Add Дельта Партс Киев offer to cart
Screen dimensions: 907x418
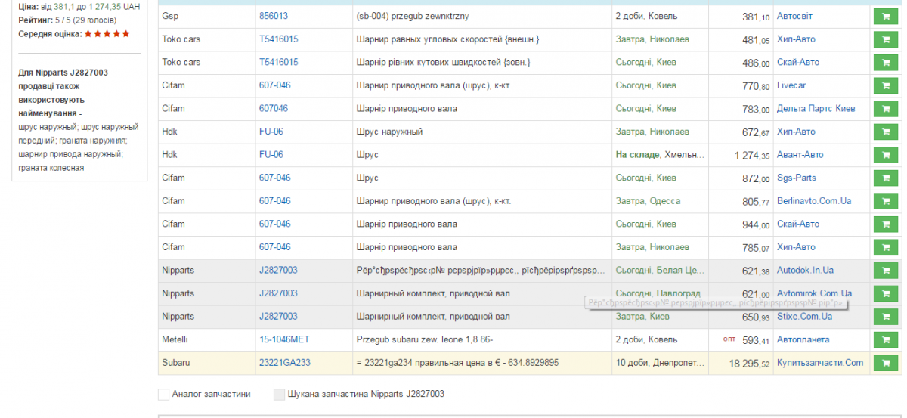pyautogui.click(x=885, y=109)
